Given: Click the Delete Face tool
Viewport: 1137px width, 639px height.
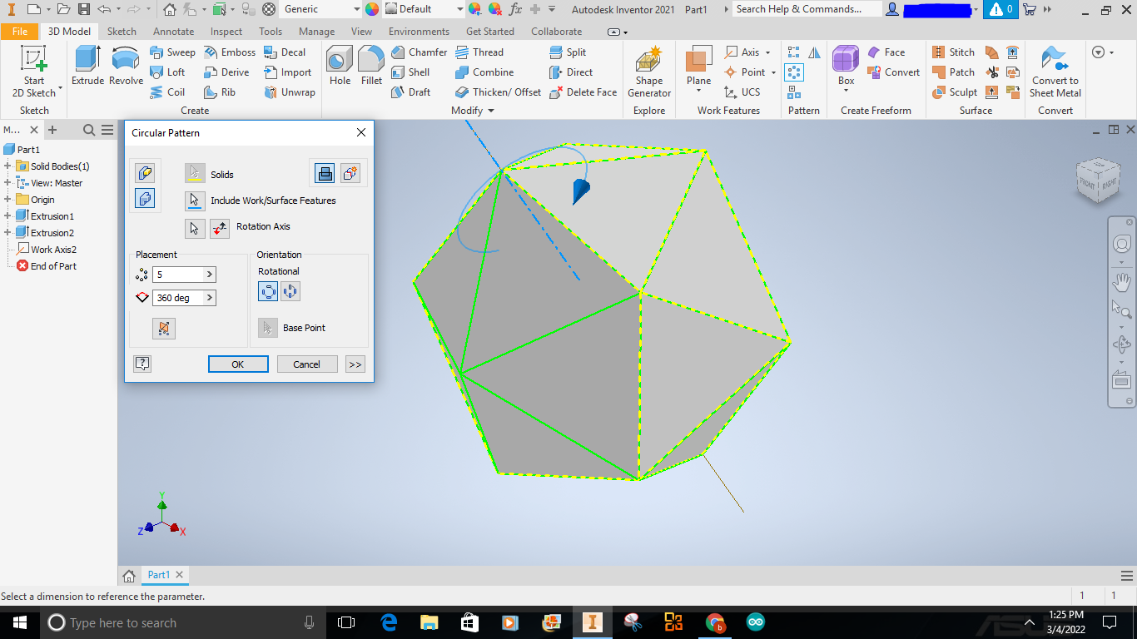Looking at the screenshot, I should (583, 92).
